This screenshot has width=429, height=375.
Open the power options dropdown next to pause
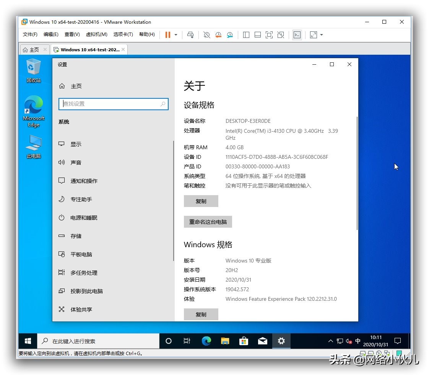(x=175, y=35)
